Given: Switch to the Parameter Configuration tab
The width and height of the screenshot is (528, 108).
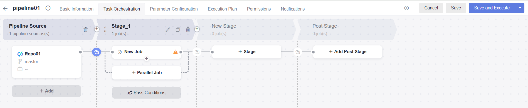Looking at the screenshot, I should tap(174, 9).
